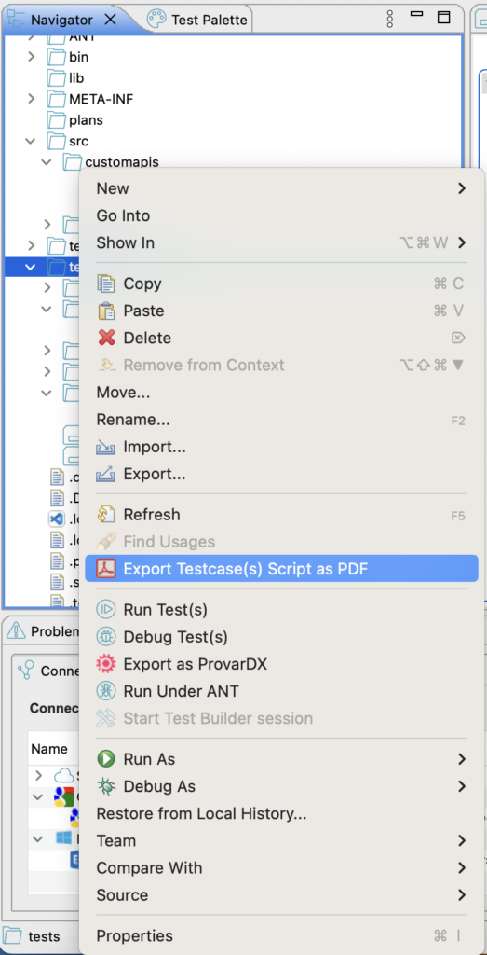
Task: Click the Name column header
Action: pos(48,748)
